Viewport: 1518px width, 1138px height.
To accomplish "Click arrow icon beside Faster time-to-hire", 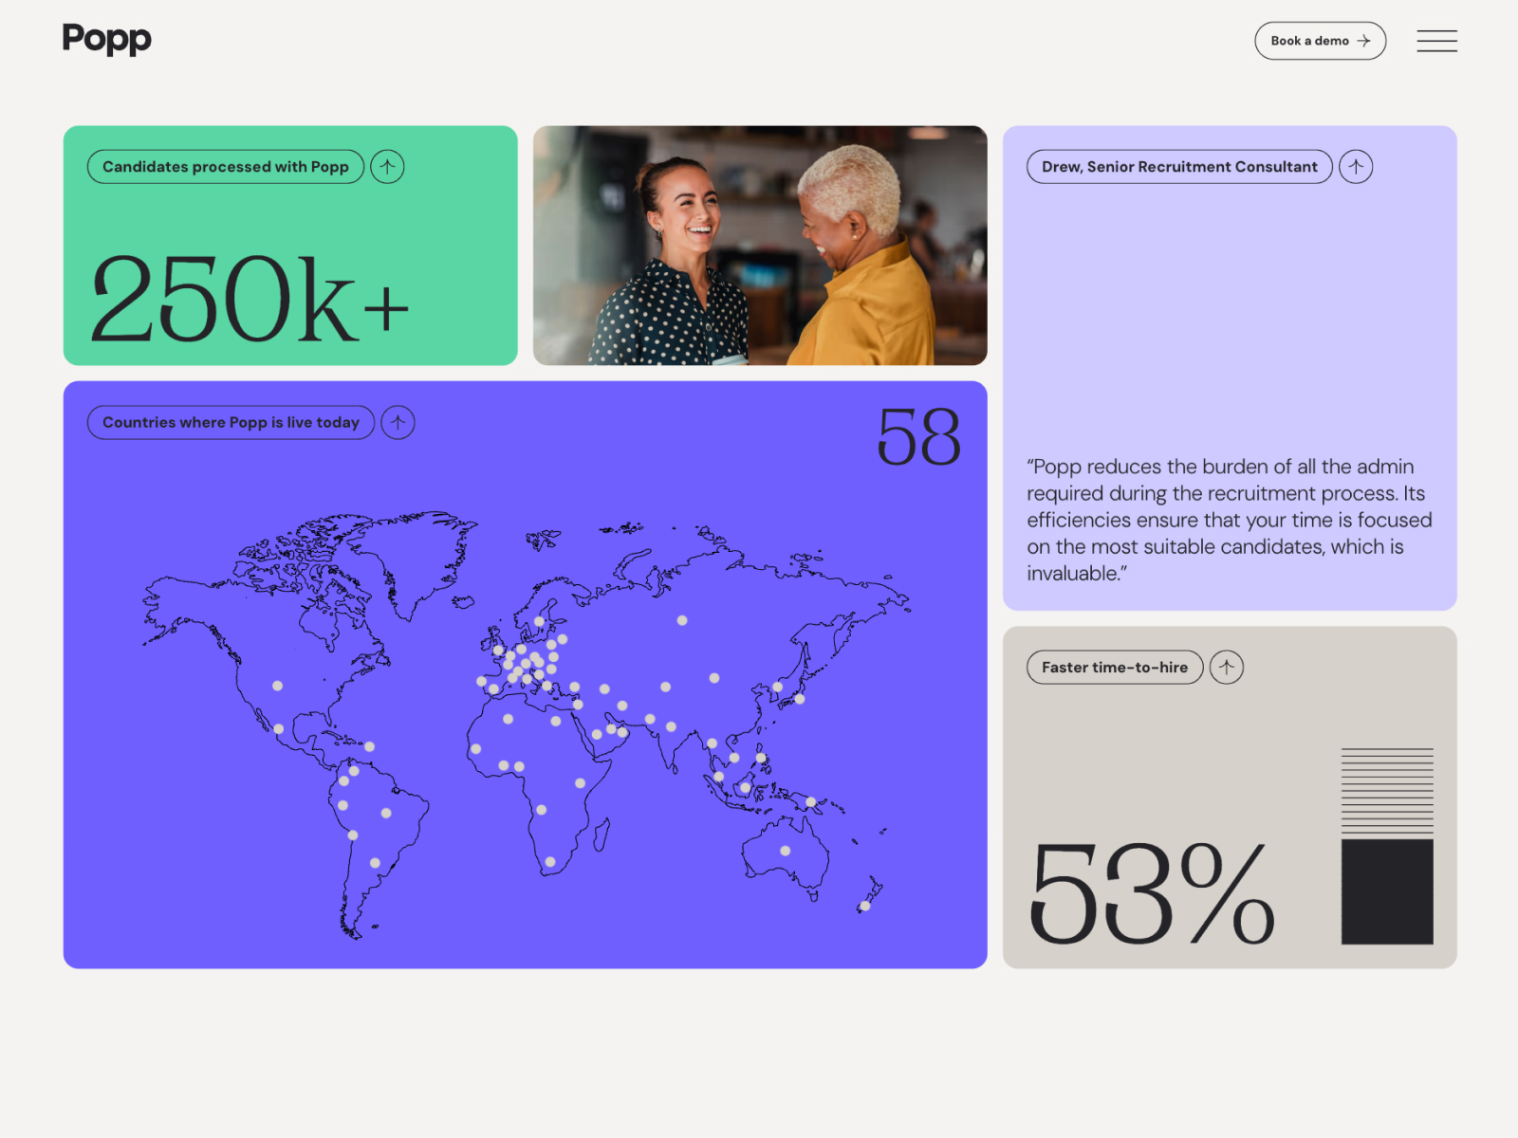I will point(1227,668).
